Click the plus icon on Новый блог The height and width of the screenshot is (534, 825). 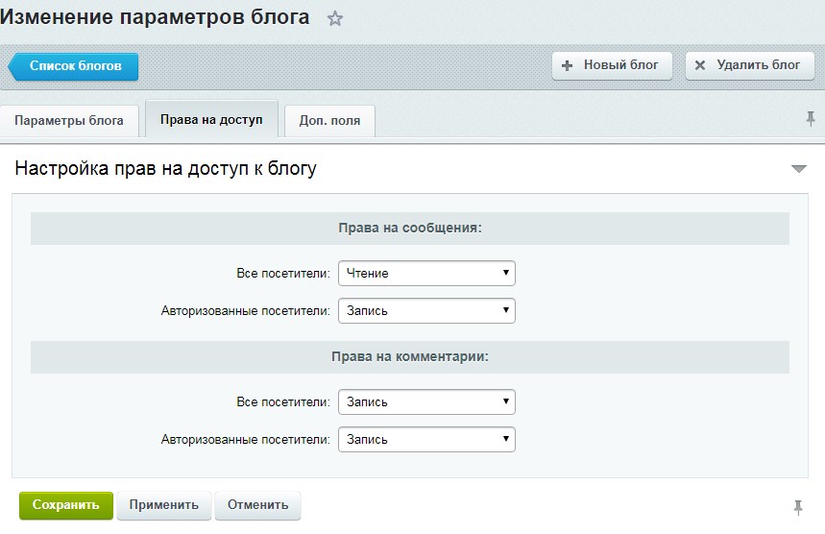567,65
